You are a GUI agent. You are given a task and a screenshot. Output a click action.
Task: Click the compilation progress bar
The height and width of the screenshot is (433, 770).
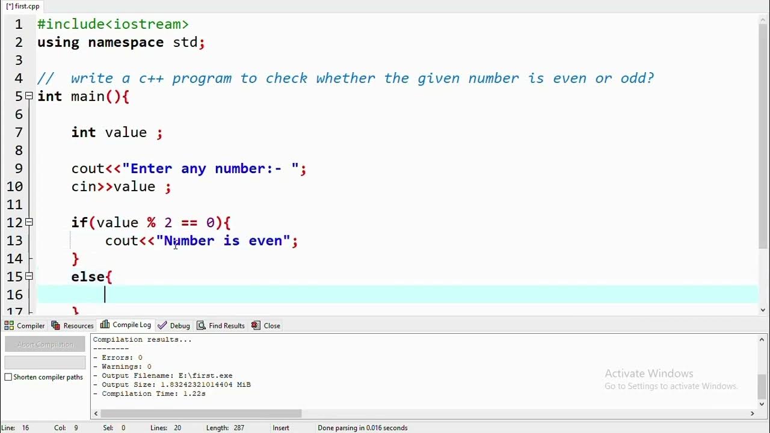coord(45,363)
